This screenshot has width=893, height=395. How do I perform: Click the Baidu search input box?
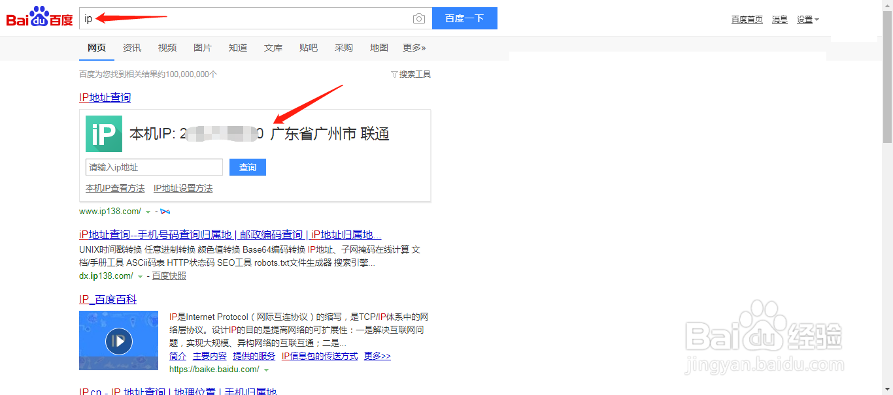[x=256, y=18]
